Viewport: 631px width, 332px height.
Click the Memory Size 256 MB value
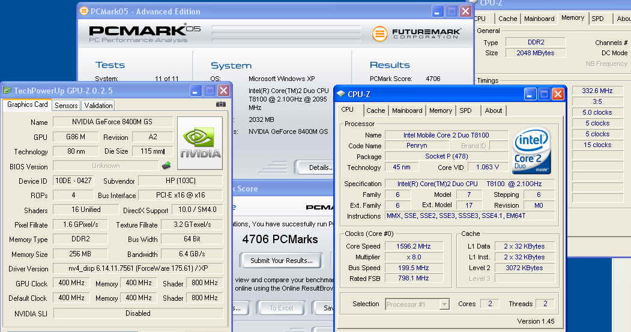(80, 254)
